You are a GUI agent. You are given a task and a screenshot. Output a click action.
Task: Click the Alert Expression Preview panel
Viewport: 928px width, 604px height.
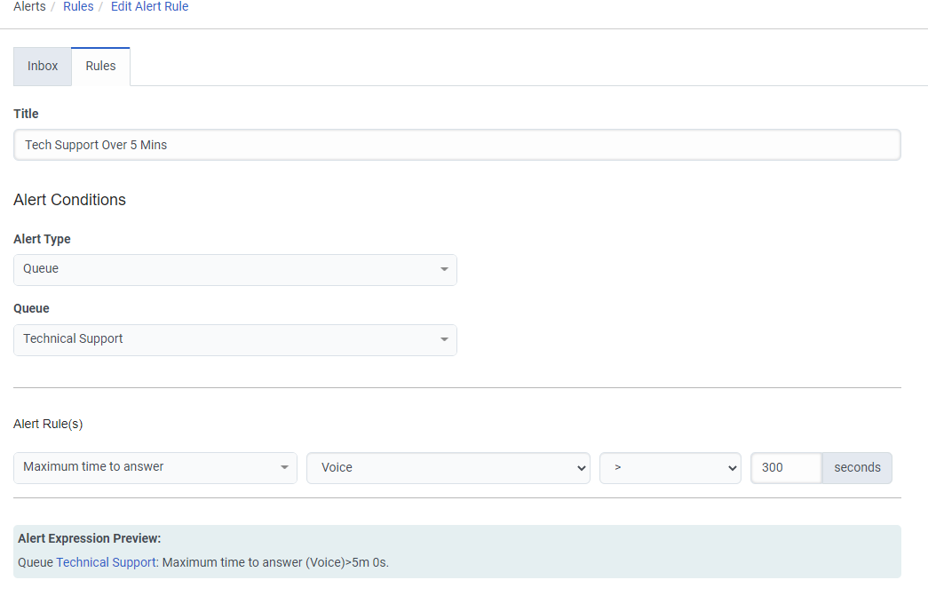[x=456, y=551]
